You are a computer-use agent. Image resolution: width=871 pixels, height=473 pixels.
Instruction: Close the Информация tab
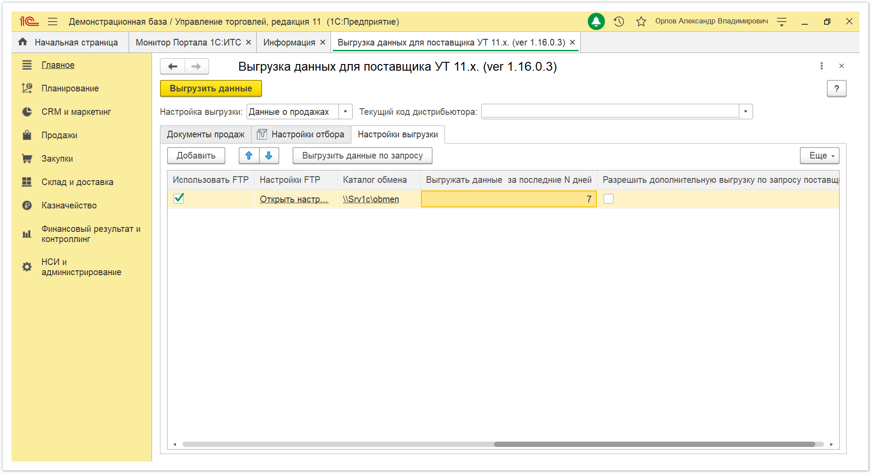tap(323, 42)
